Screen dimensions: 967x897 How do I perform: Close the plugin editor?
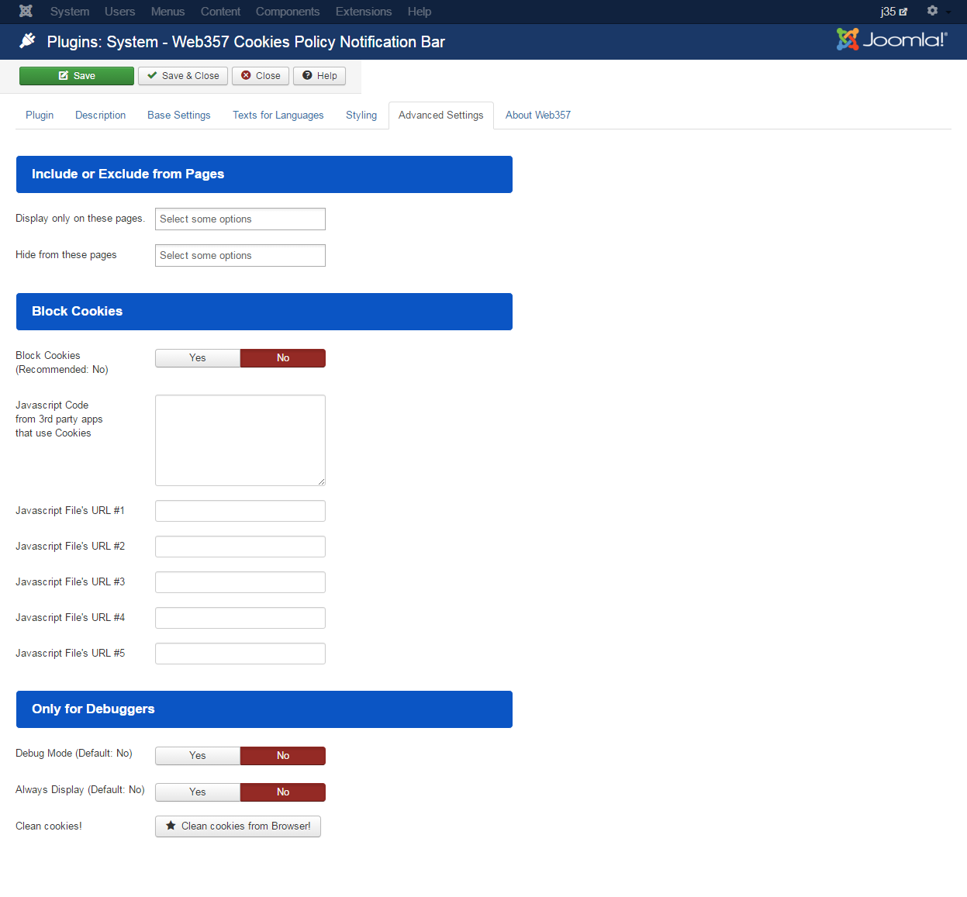[261, 76]
